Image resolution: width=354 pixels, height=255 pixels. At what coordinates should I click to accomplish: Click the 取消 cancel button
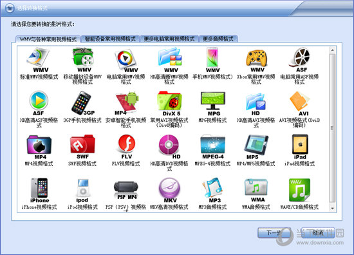coord(318,232)
